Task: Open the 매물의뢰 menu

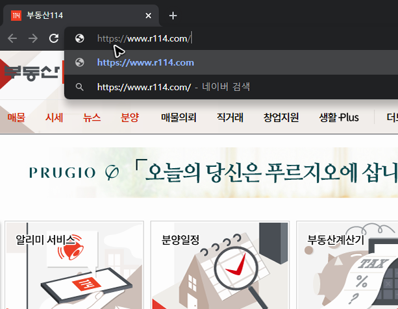Action: point(179,117)
